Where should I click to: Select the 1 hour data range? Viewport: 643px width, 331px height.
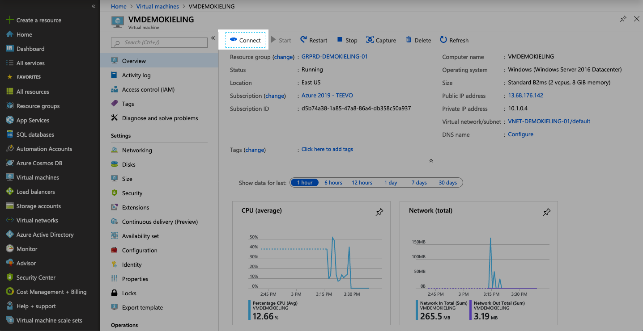(305, 183)
